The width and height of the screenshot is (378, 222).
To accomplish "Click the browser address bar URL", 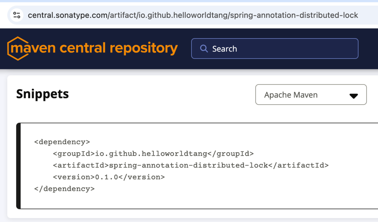I will (x=192, y=15).
